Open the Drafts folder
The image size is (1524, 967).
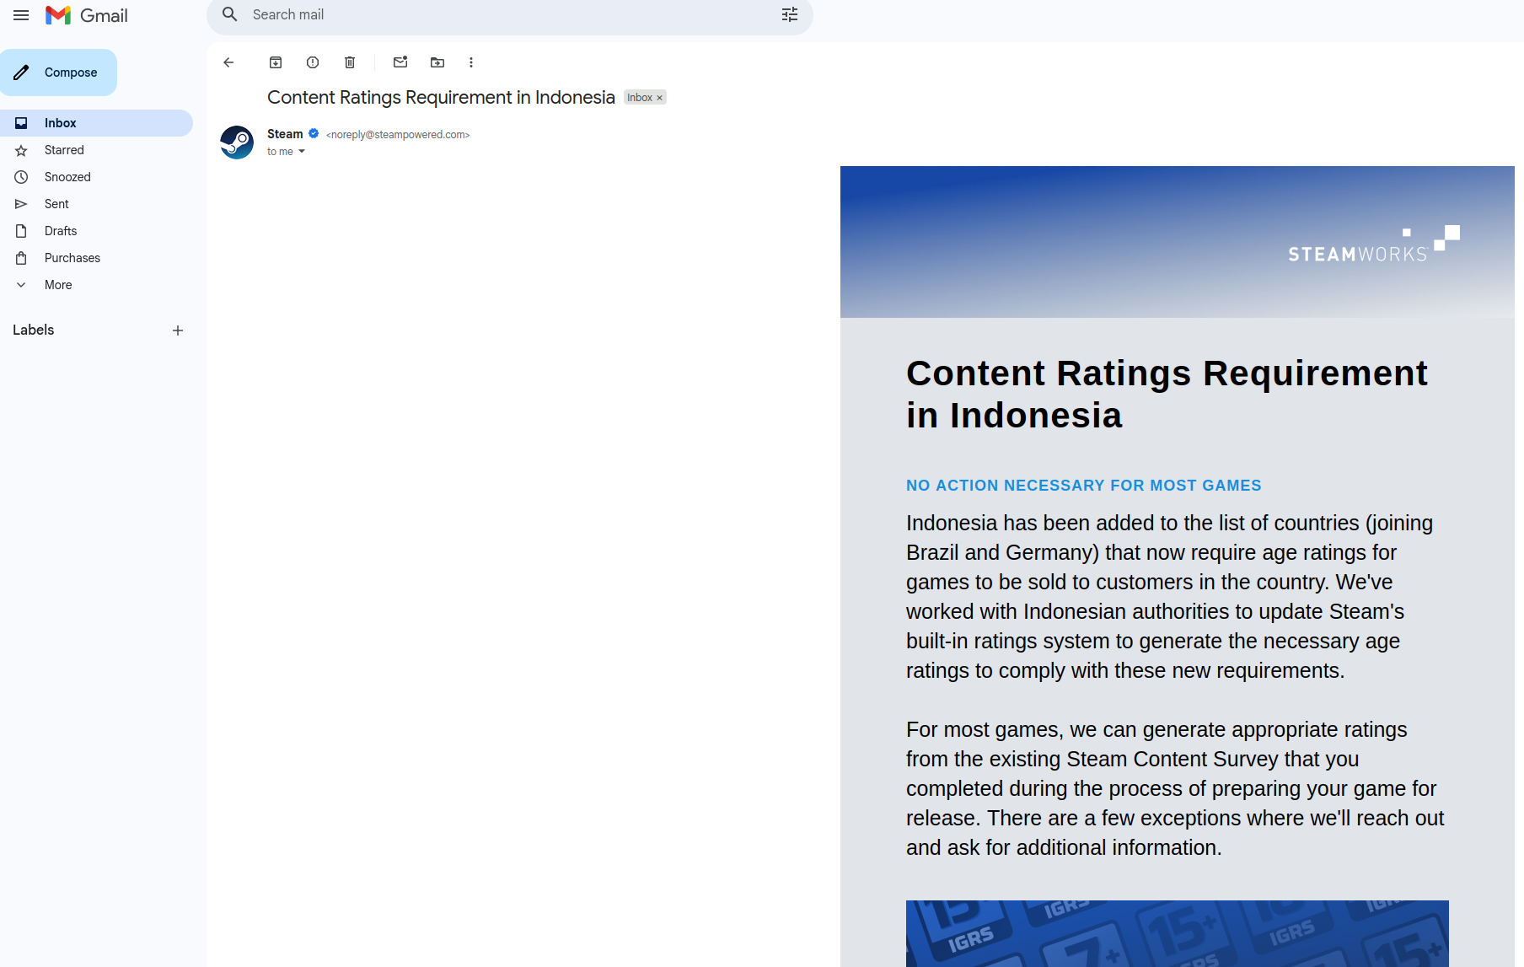[96, 231]
